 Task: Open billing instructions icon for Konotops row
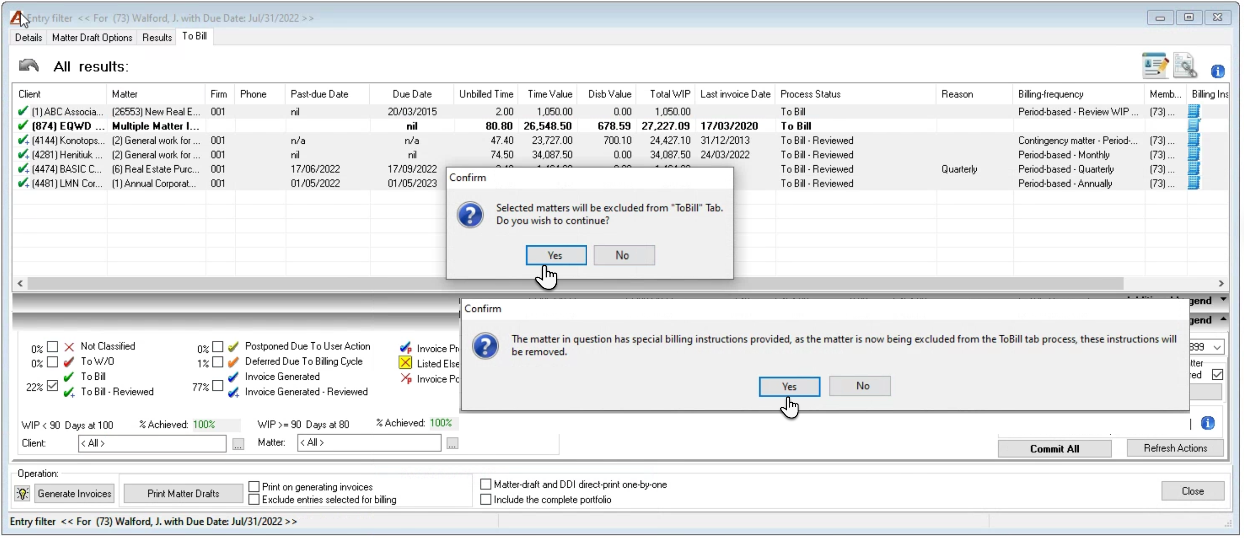pos(1193,140)
